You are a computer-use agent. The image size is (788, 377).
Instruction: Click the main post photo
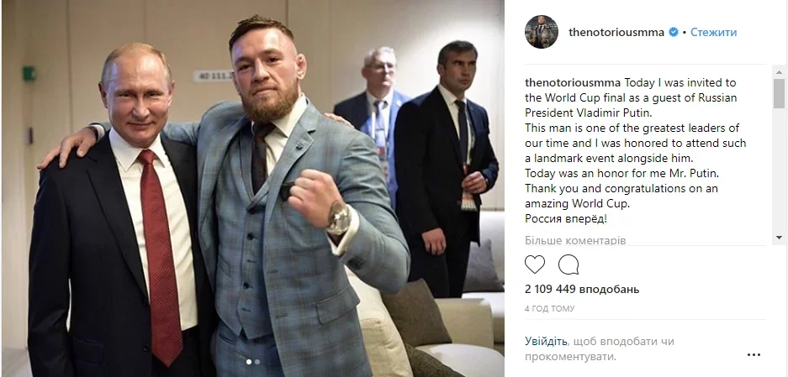pyautogui.click(x=253, y=188)
